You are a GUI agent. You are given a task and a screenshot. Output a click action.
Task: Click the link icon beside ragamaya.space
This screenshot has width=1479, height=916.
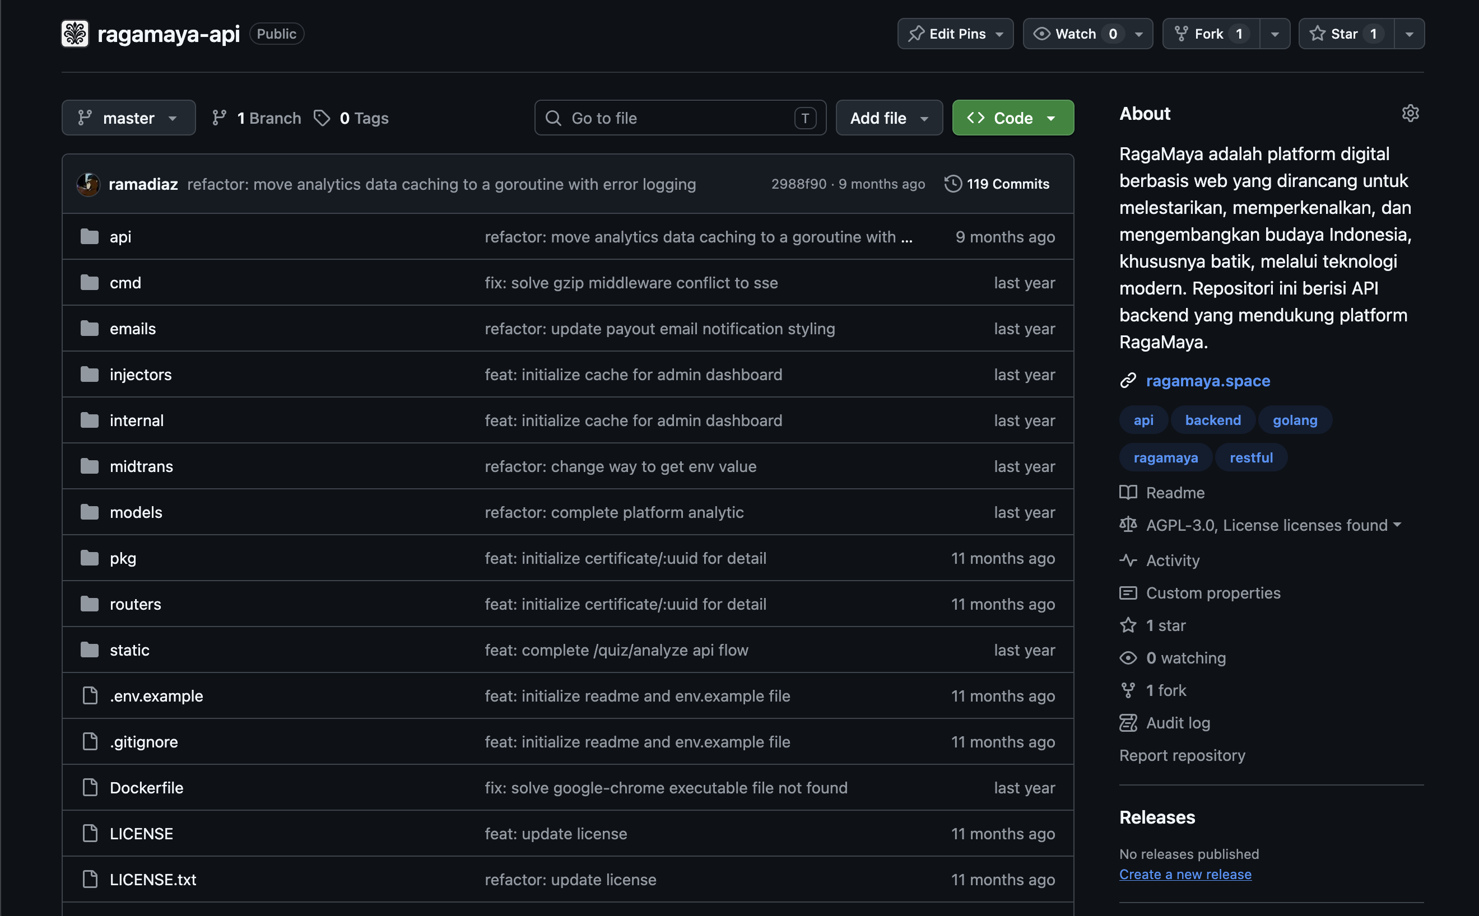click(x=1128, y=381)
